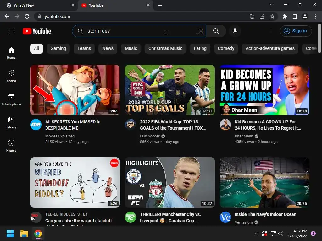Viewport: 322px width, 241px height.
Task: Share this page via the share icon
Action: click(262, 16)
